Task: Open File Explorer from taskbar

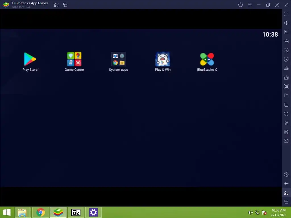Action: pos(22,212)
